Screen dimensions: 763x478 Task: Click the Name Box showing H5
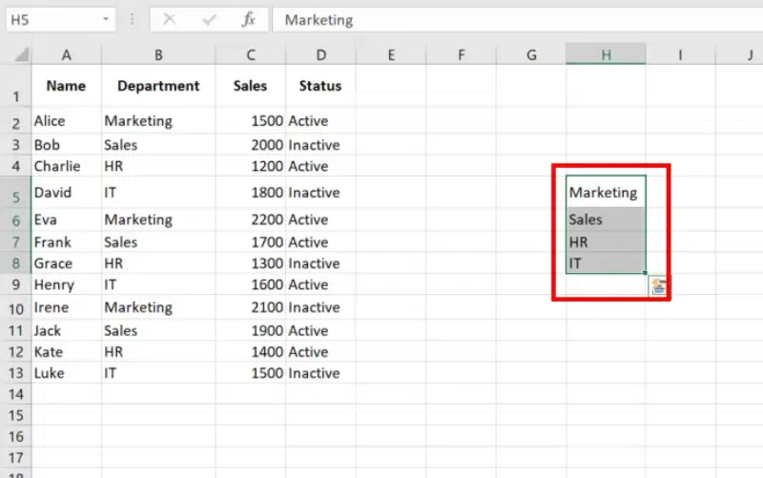(48, 19)
